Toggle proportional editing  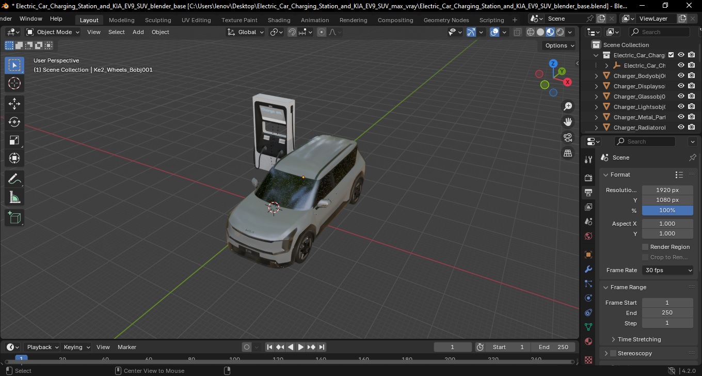tap(322, 32)
